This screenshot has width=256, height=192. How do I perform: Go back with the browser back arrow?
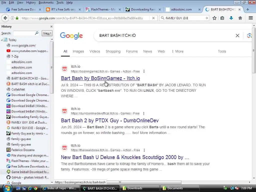point(5,18)
